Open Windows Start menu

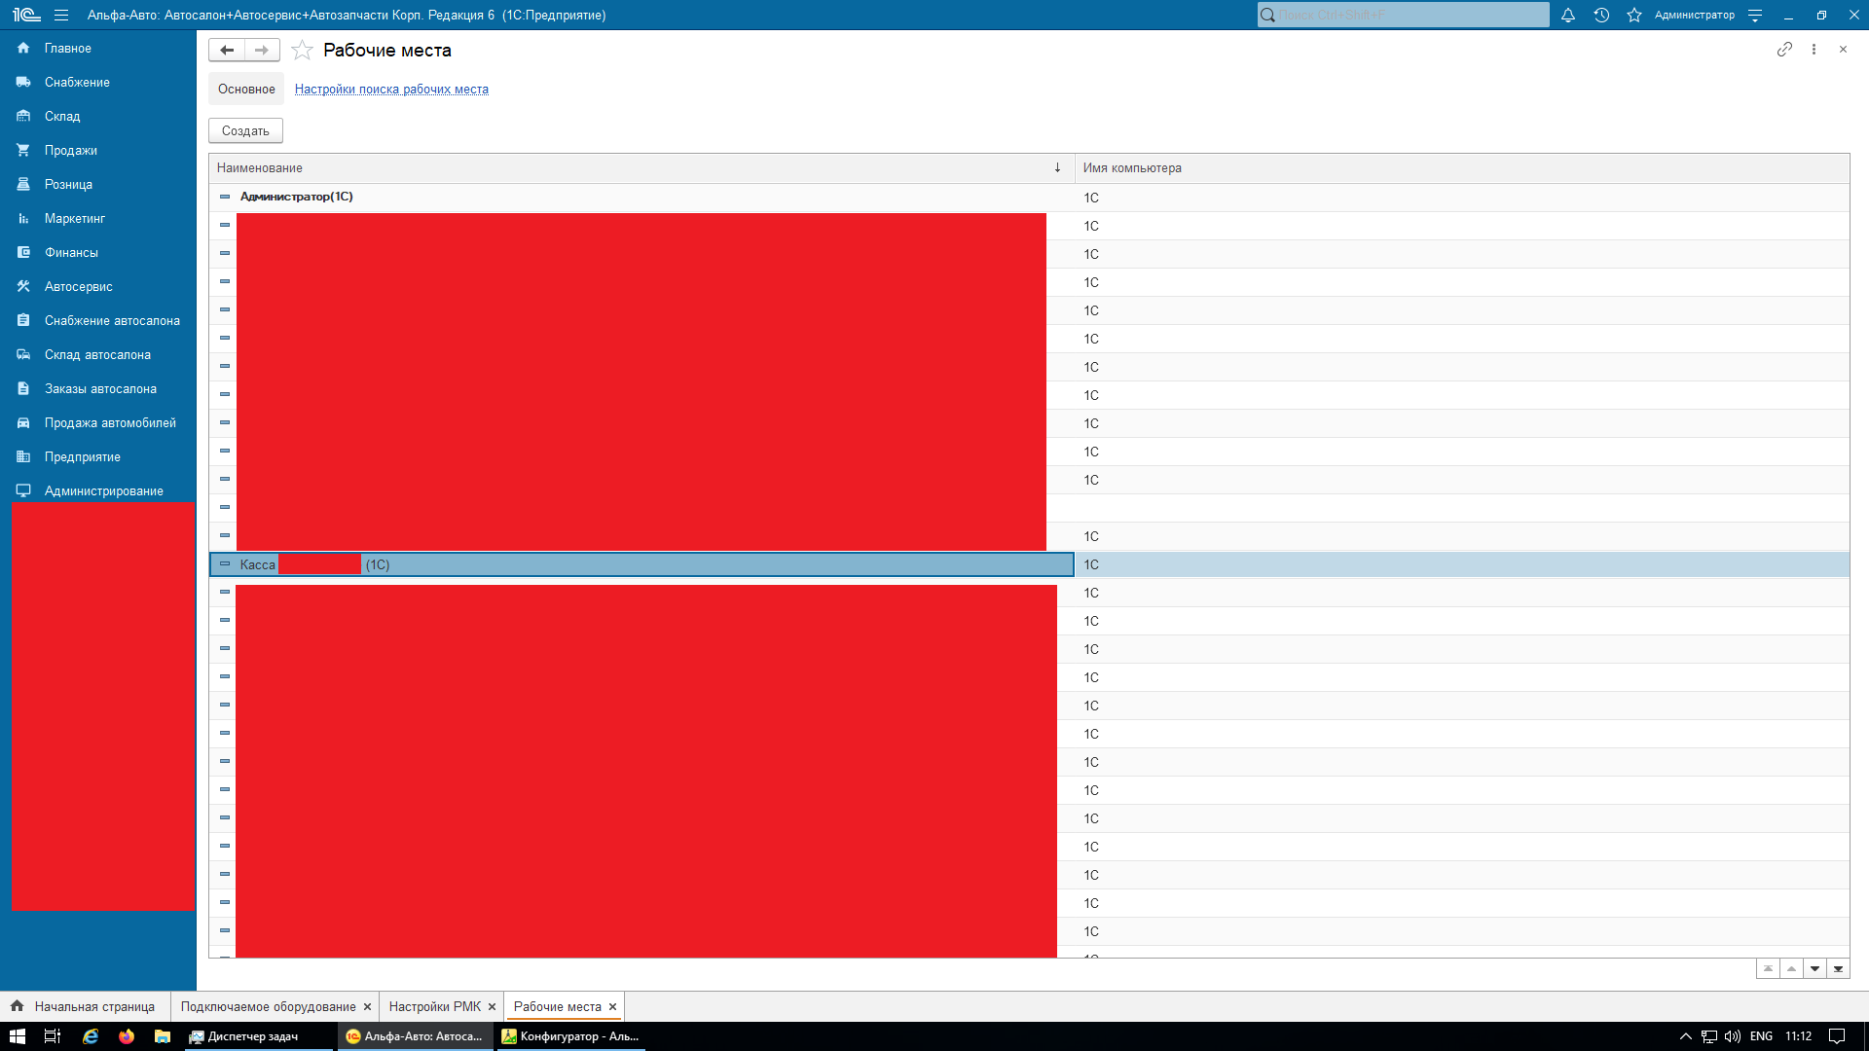coord(18,1036)
